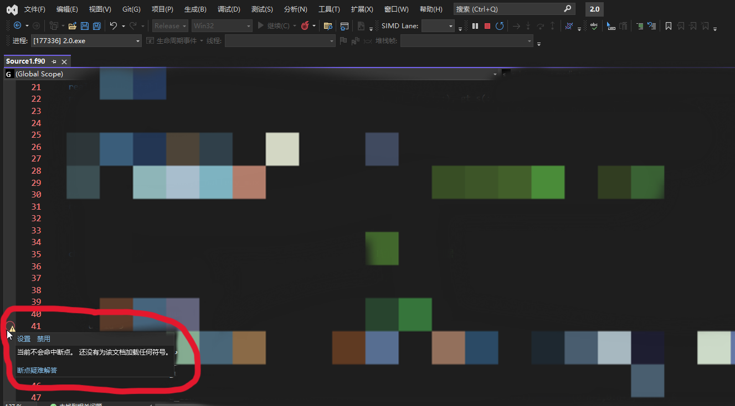Image resolution: width=735 pixels, height=406 pixels.
Task: Comment out selected lines with the comment icon
Action: coord(640,25)
